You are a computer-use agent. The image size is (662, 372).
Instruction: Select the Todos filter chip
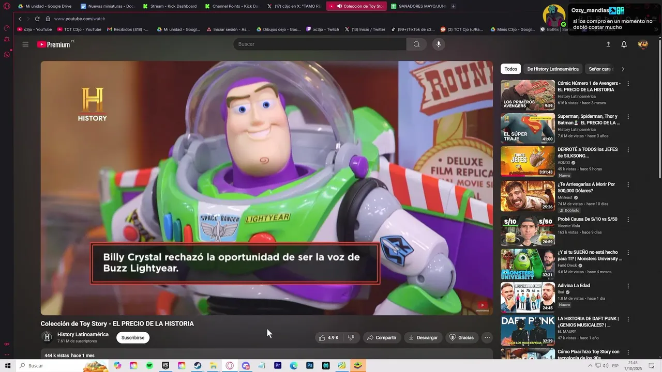(511, 69)
